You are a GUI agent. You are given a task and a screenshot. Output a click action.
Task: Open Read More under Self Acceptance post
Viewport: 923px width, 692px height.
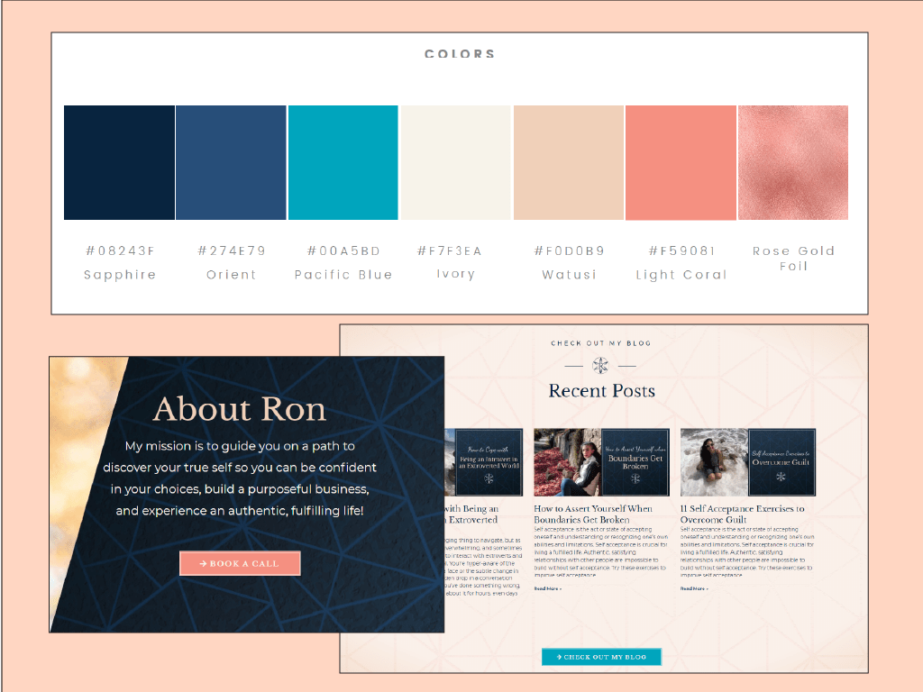pos(694,588)
